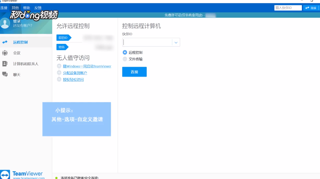
Task: Click the 密码 label tag
Action: (x=63, y=47)
